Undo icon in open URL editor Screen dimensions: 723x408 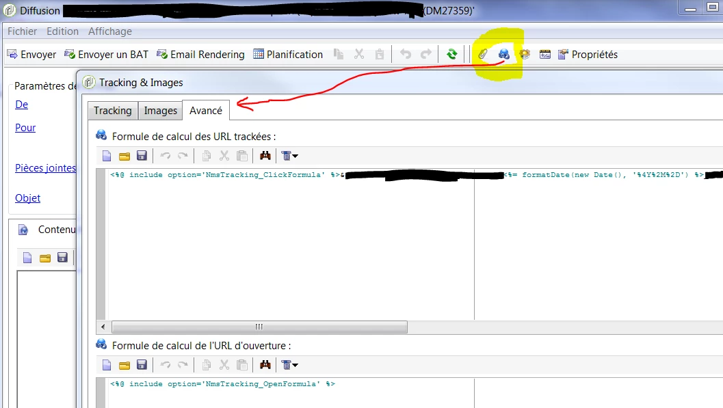pos(166,365)
